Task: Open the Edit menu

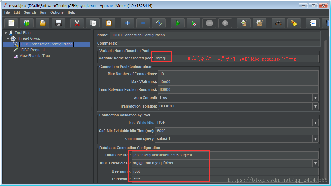Action: 17,12
